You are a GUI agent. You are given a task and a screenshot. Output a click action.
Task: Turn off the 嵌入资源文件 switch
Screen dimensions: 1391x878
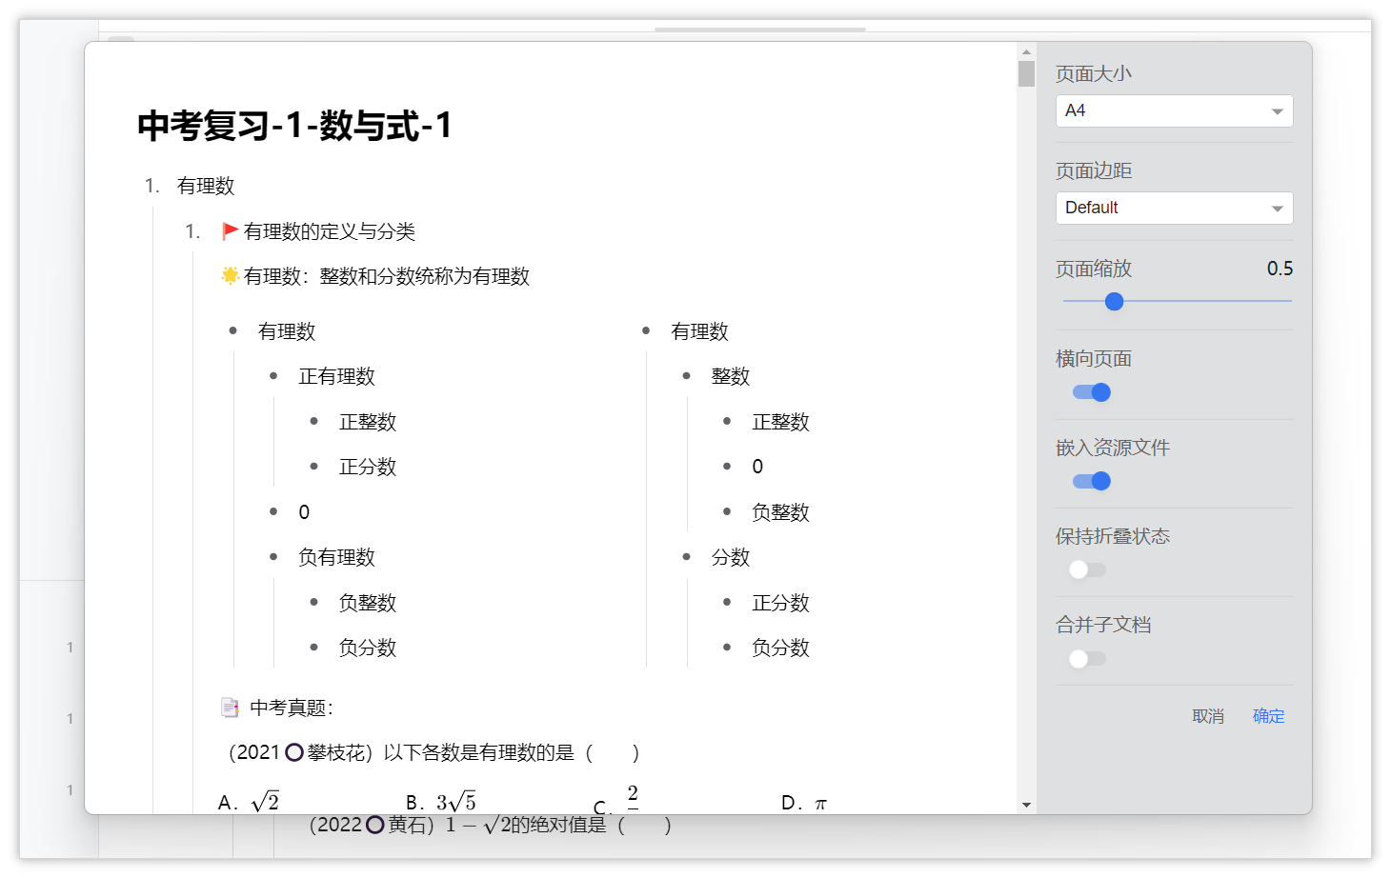1091,481
